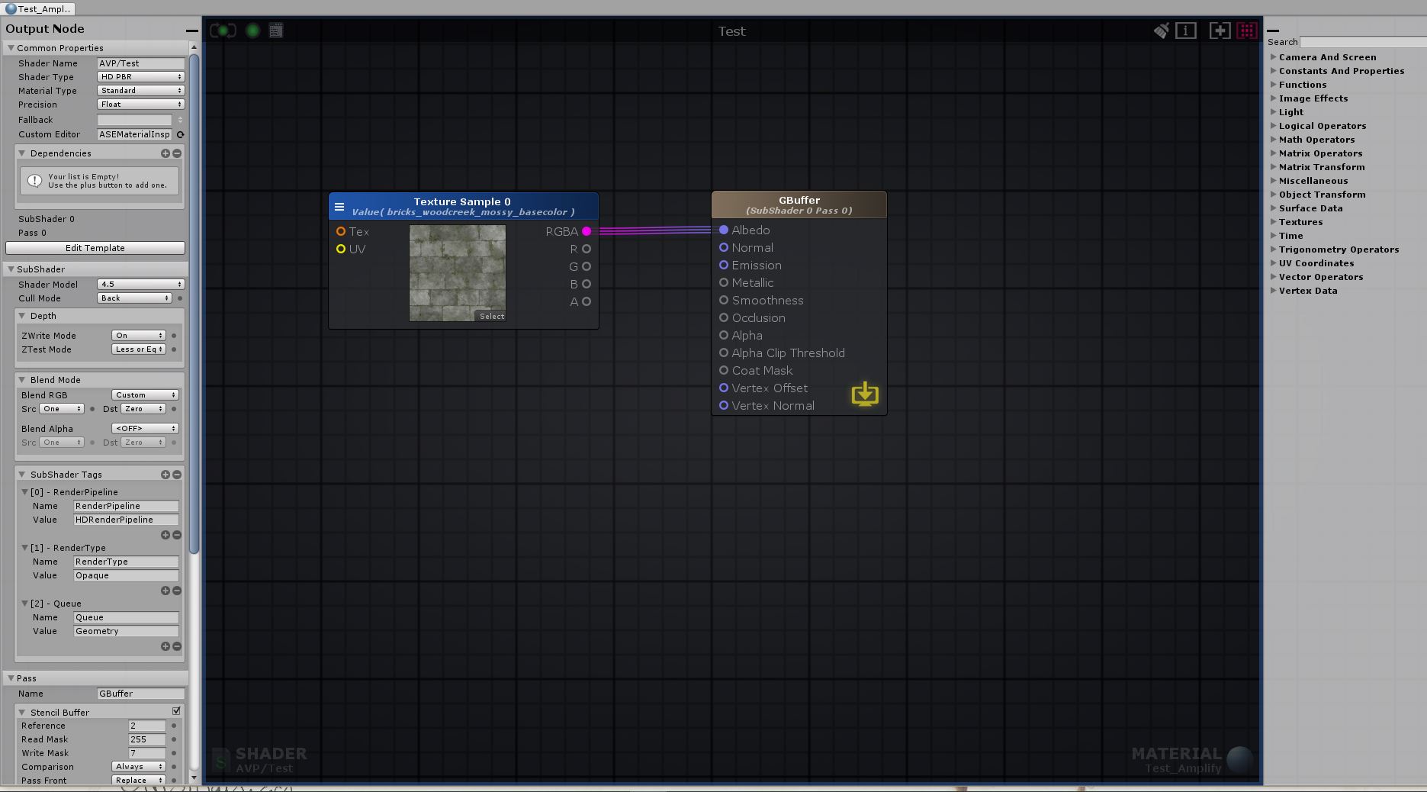Add a new SubShader tag with plus
This screenshot has height=792, width=1427.
click(165, 475)
